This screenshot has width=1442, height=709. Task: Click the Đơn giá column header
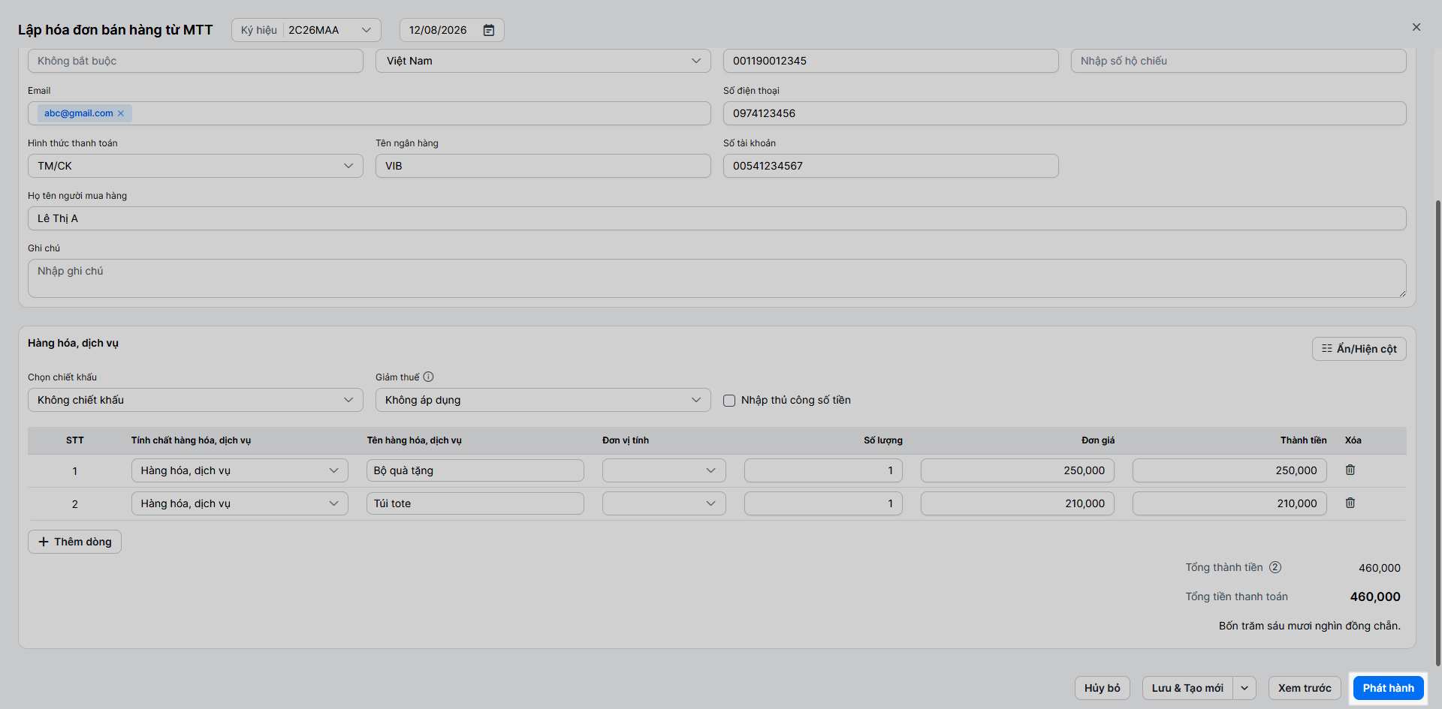(x=1098, y=440)
